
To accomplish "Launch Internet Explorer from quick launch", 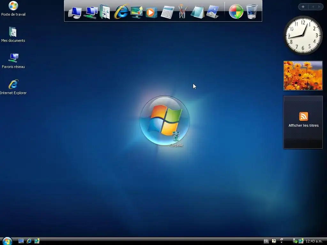I will click(x=29, y=241).
